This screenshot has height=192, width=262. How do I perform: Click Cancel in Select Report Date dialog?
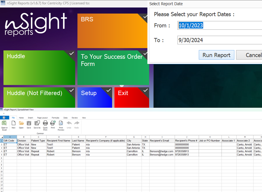point(249,55)
